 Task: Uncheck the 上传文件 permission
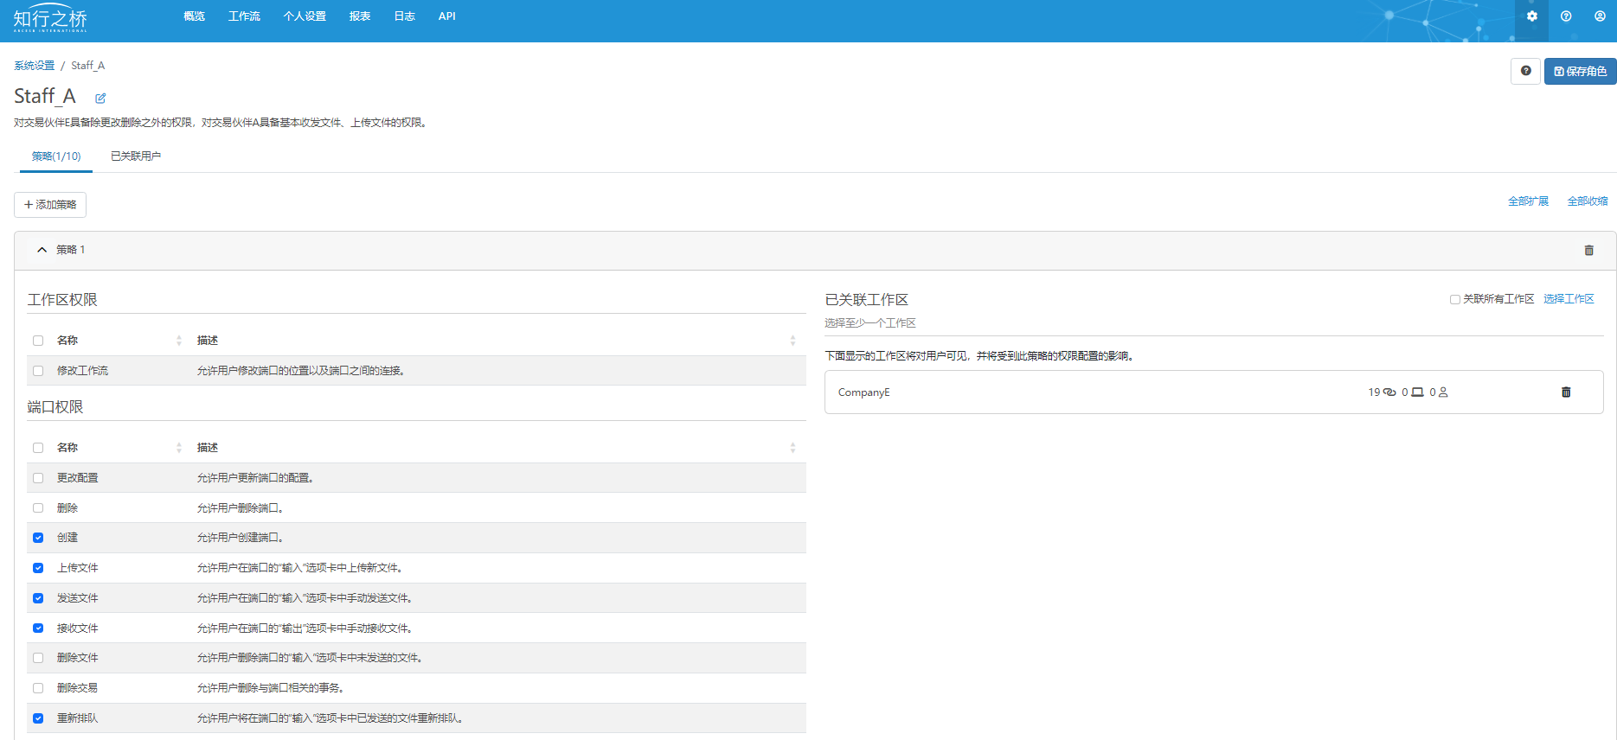[38, 568]
